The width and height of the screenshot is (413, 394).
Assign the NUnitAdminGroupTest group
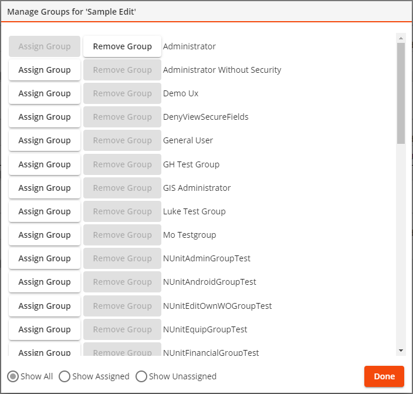coord(45,258)
